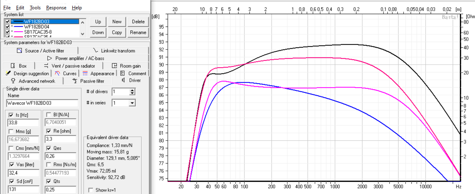Open the Design suggestion tab
475x194 pixels.
[x=27, y=73]
